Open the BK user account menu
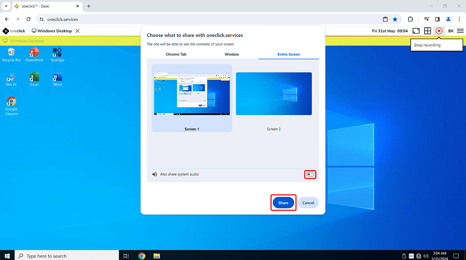 451,31
